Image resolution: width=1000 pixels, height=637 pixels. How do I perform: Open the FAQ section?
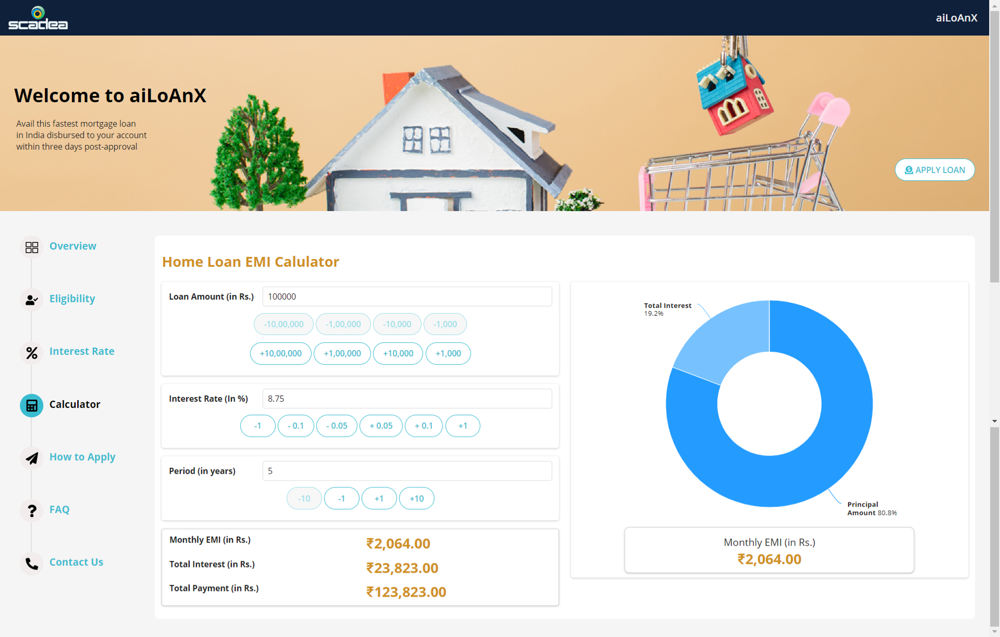pyautogui.click(x=59, y=509)
